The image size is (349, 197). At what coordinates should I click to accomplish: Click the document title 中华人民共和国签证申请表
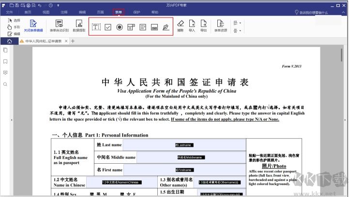pos(175,83)
